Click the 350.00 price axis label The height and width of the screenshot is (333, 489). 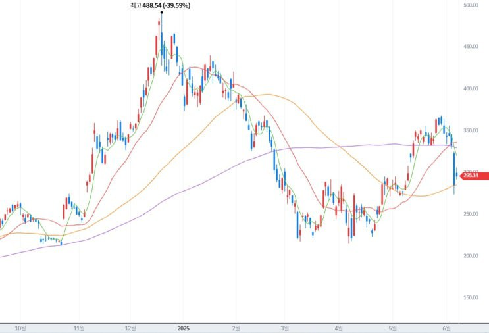pos(471,130)
